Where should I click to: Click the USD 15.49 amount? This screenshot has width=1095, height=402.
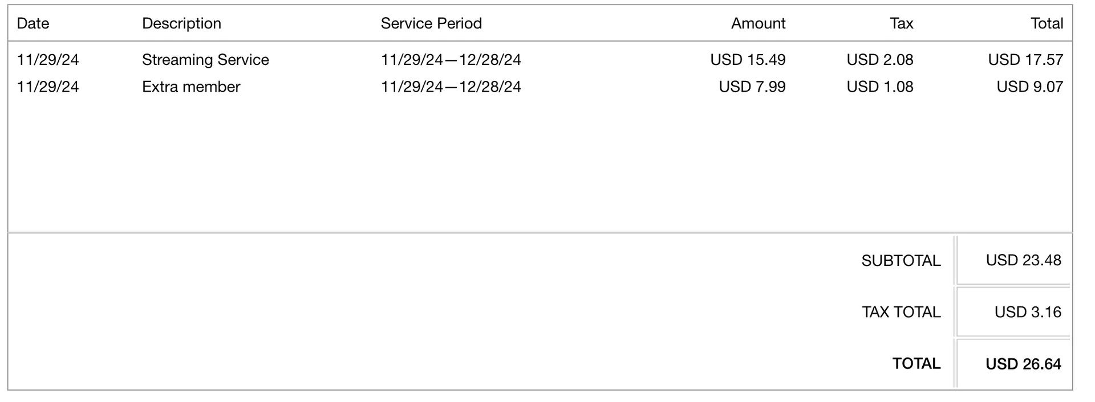pyautogui.click(x=748, y=60)
